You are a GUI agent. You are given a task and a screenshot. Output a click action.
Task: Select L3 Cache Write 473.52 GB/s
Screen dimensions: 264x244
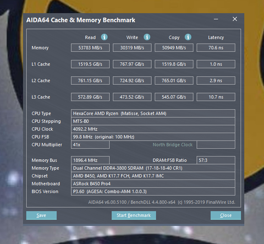click(x=132, y=97)
